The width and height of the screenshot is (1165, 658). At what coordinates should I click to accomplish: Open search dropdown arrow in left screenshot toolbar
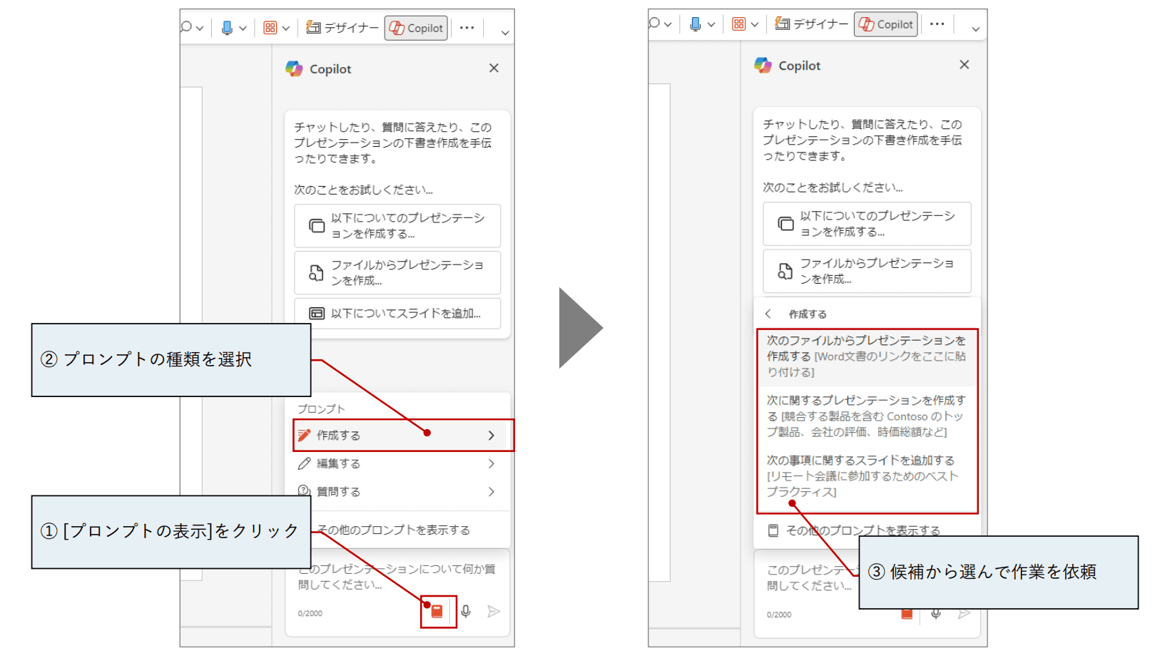[x=200, y=29]
